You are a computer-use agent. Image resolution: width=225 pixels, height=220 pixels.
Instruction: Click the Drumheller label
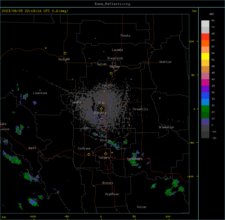click(167, 127)
